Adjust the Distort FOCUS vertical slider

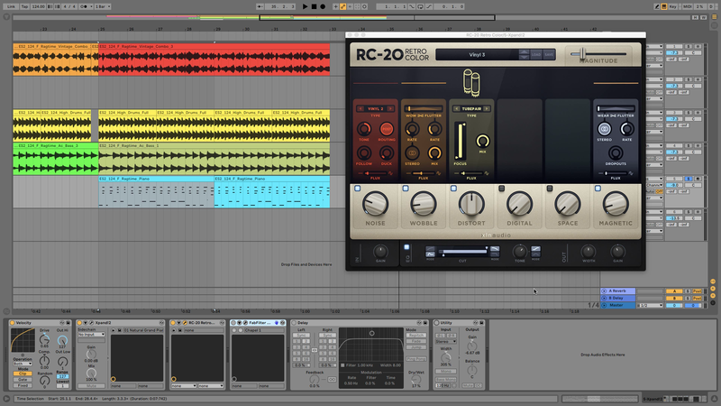coord(460,141)
